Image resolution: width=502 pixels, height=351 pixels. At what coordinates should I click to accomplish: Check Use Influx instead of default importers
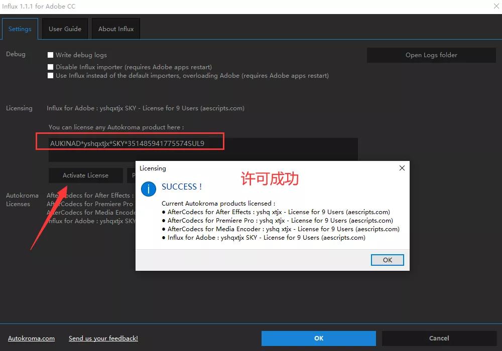tap(50, 75)
